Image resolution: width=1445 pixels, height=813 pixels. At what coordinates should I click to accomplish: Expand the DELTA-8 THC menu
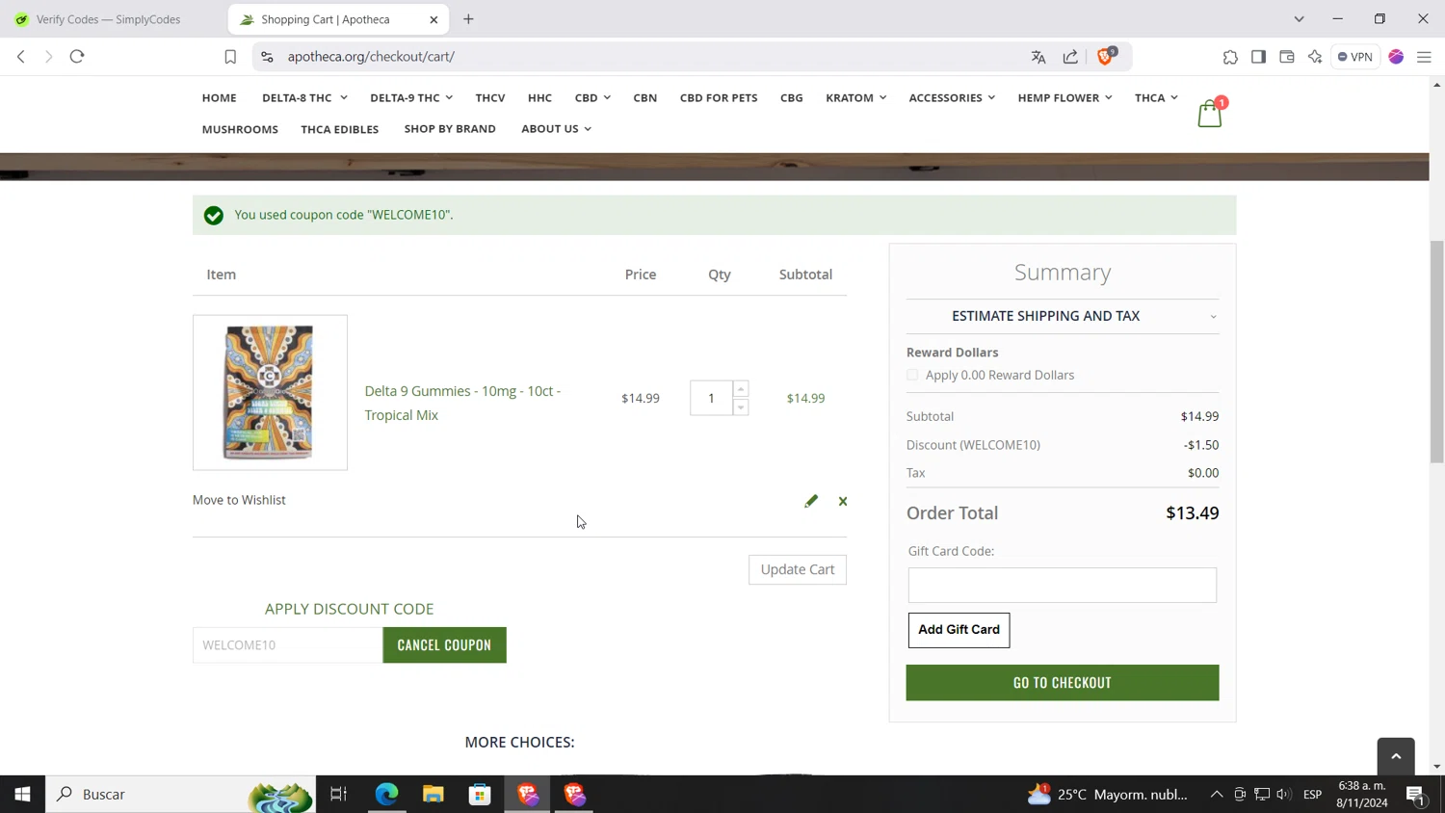tap(304, 97)
